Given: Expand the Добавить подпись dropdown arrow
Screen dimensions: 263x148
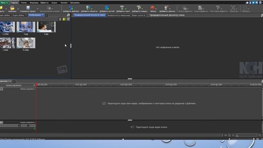Looking at the screenshot, I should tap(142, 9).
